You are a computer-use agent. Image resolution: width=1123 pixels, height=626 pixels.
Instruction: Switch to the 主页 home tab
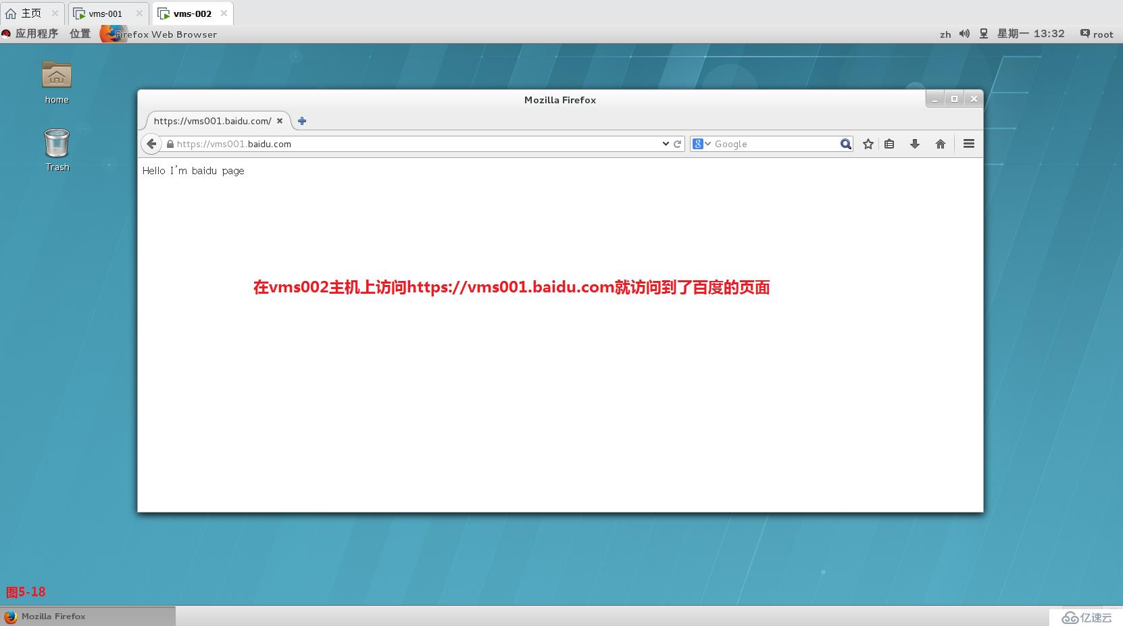[31, 14]
